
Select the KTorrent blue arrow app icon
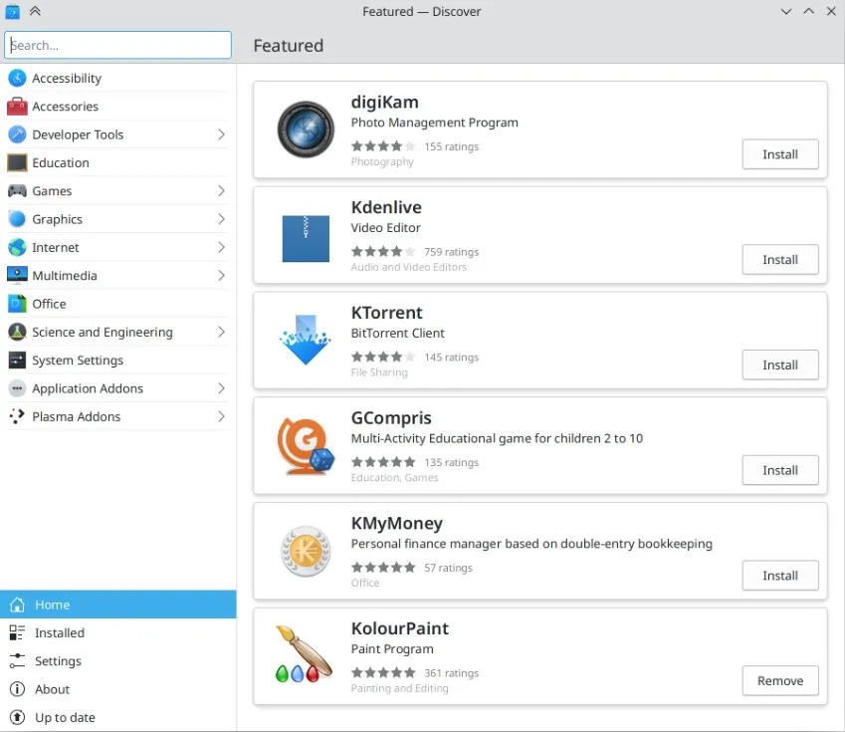(305, 341)
